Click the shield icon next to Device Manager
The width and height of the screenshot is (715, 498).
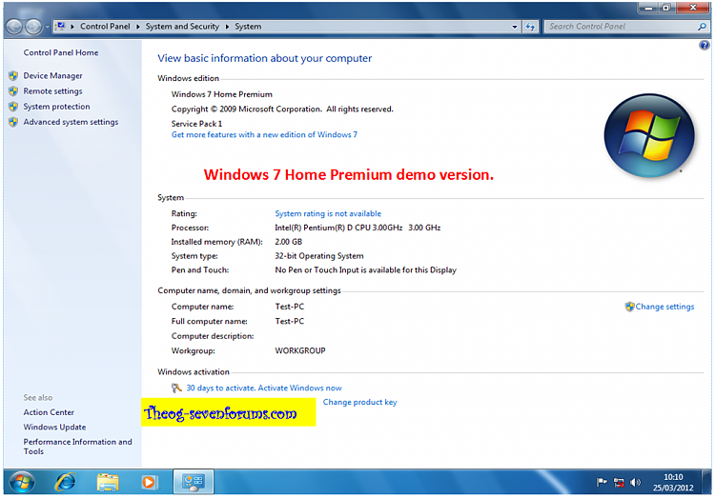click(13, 75)
